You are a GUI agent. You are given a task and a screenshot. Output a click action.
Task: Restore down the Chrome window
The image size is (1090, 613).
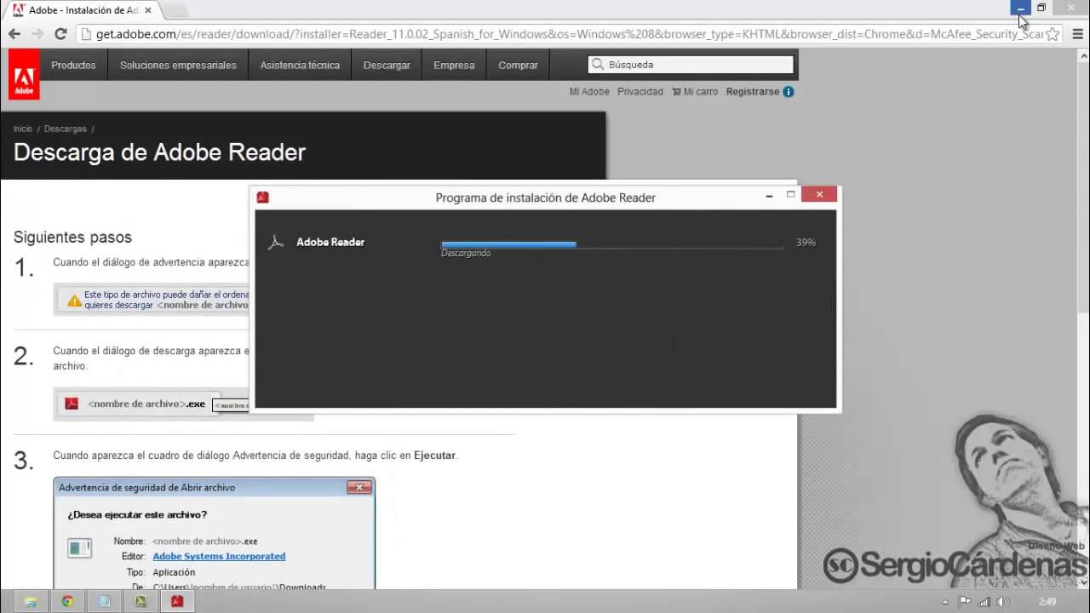1041,8
